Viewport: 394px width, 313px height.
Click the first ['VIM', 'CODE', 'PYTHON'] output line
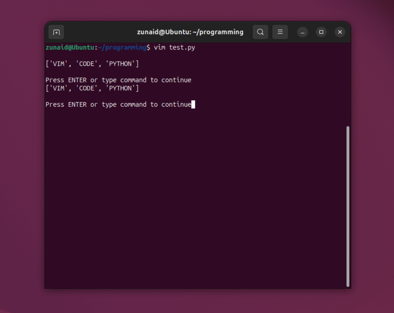92,64
